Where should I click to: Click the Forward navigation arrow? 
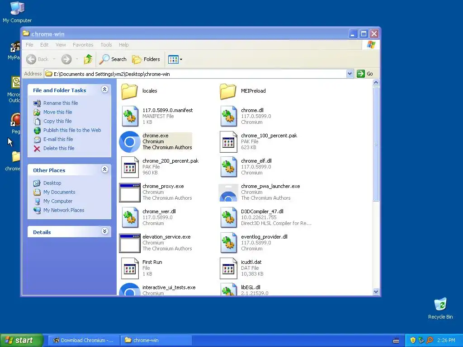pyautogui.click(x=66, y=59)
